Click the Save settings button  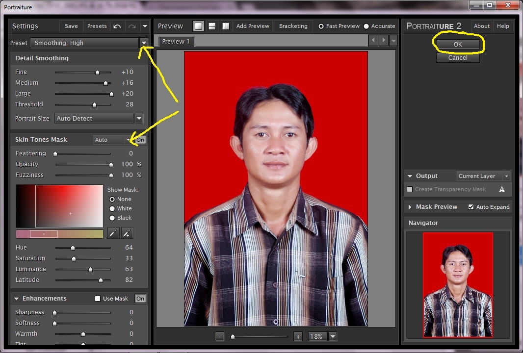pyautogui.click(x=71, y=26)
